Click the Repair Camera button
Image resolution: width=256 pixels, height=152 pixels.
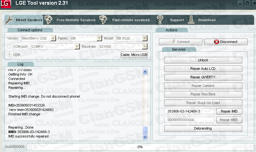pyautogui.click(x=203, y=86)
